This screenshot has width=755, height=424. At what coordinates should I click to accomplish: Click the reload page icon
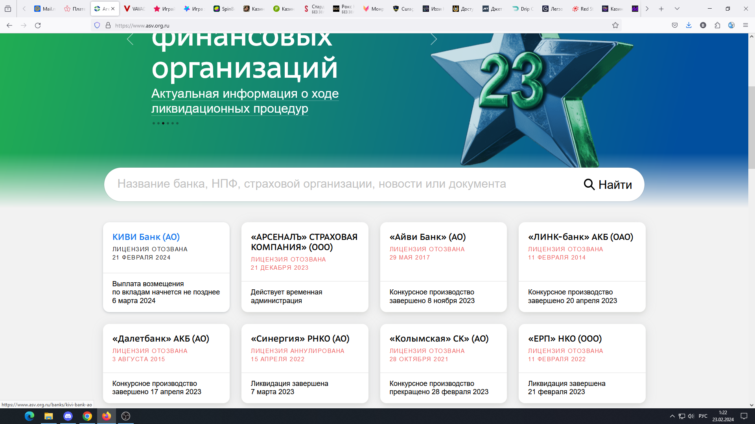point(38,26)
